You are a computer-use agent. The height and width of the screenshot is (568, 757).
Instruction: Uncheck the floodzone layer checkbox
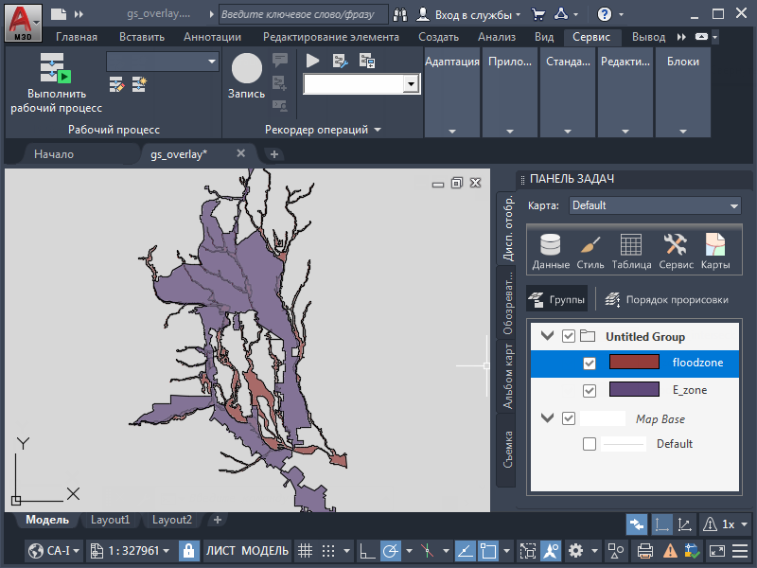coord(590,363)
